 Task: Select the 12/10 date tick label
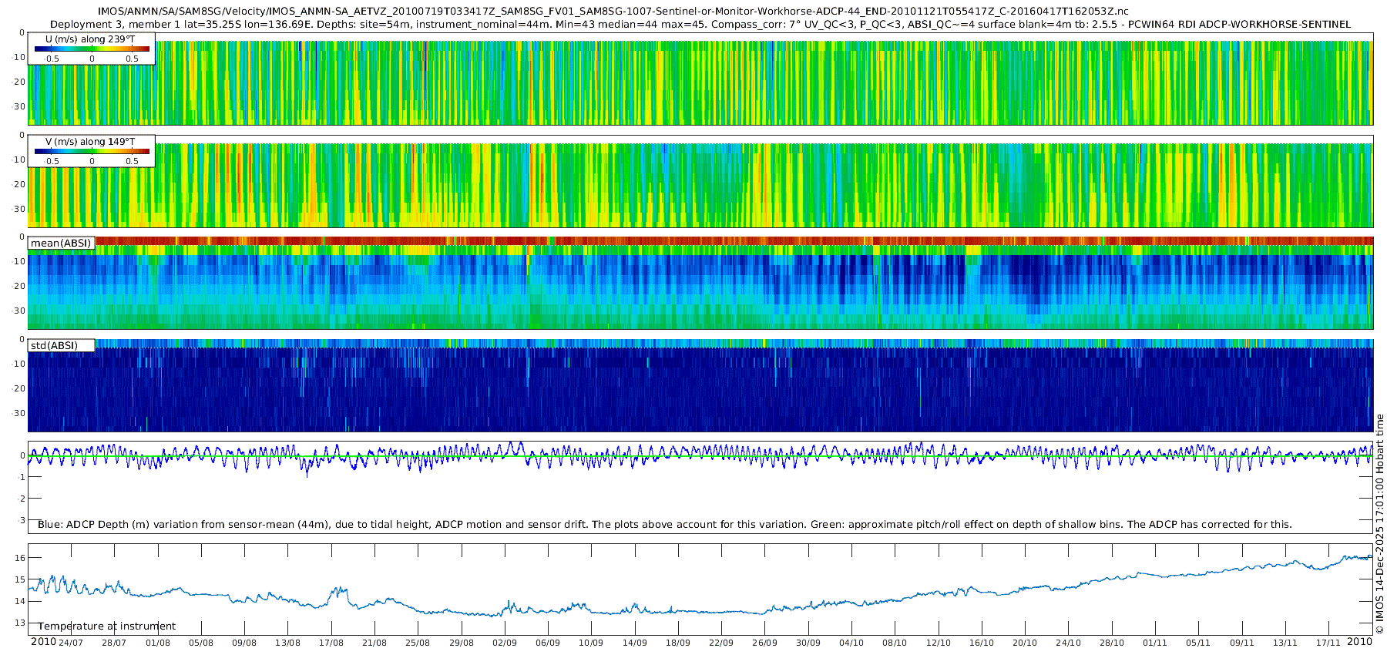point(938,643)
